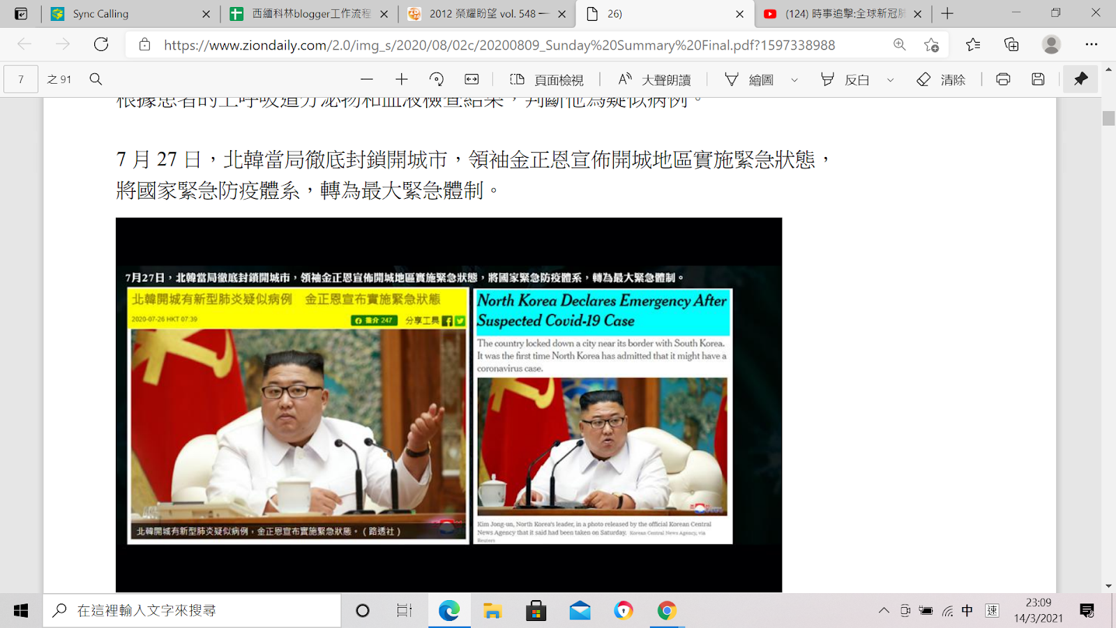Expand the 繪圖 draw options dropdown
Image resolution: width=1116 pixels, height=628 pixels.
click(x=794, y=80)
